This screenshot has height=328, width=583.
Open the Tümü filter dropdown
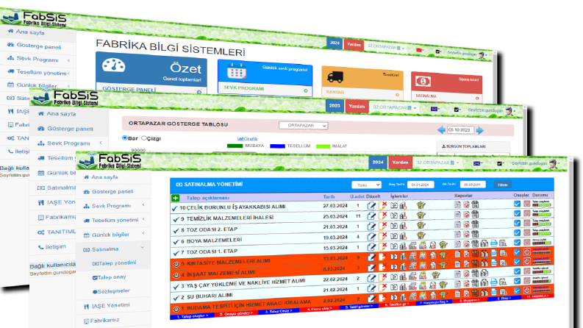pyautogui.click(x=367, y=185)
